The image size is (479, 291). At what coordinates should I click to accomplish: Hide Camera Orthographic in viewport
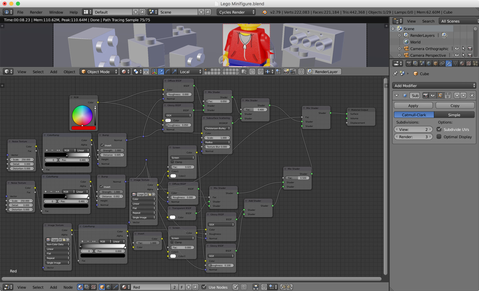click(457, 49)
